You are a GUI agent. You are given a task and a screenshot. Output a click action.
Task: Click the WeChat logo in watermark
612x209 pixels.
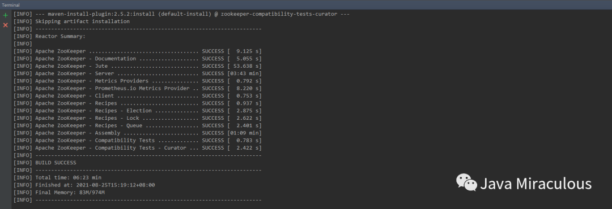coord(466,182)
